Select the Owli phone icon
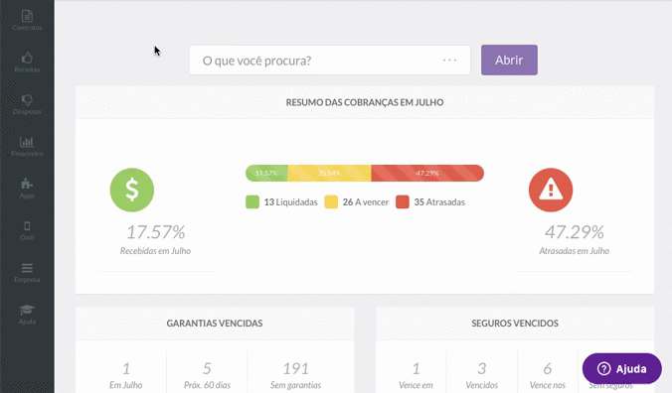Image resolution: width=672 pixels, height=393 pixels. point(27,226)
